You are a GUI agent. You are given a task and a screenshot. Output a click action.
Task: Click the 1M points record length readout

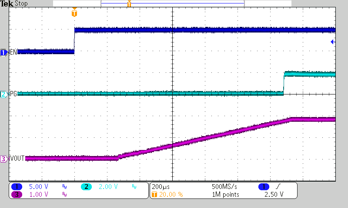point(225,195)
